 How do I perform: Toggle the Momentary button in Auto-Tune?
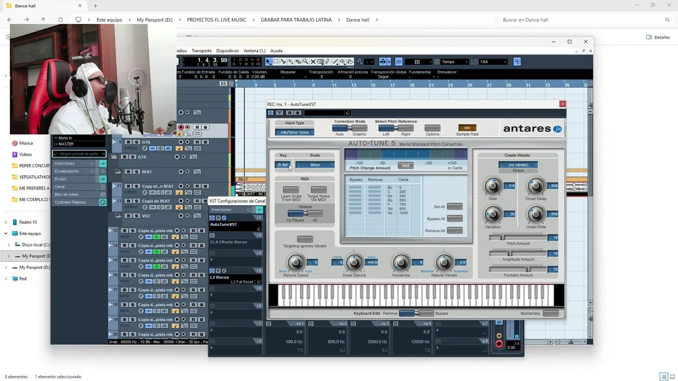550,313
